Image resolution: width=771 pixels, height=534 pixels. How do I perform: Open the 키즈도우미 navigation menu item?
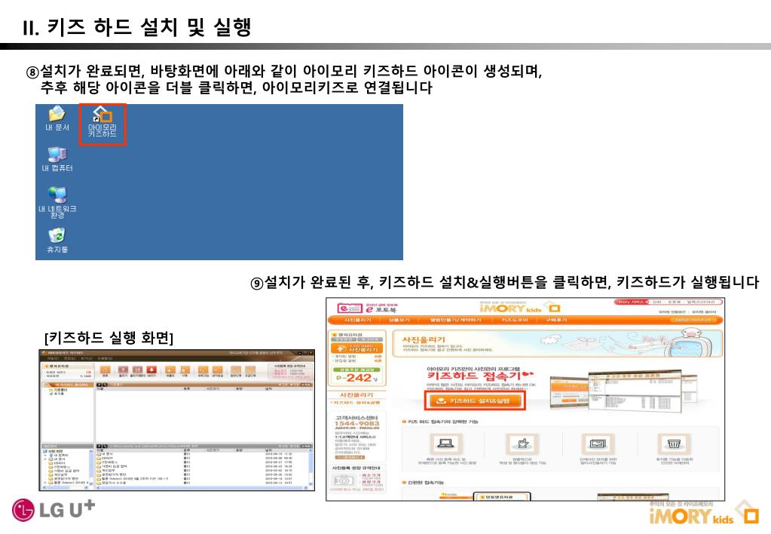click(514, 320)
